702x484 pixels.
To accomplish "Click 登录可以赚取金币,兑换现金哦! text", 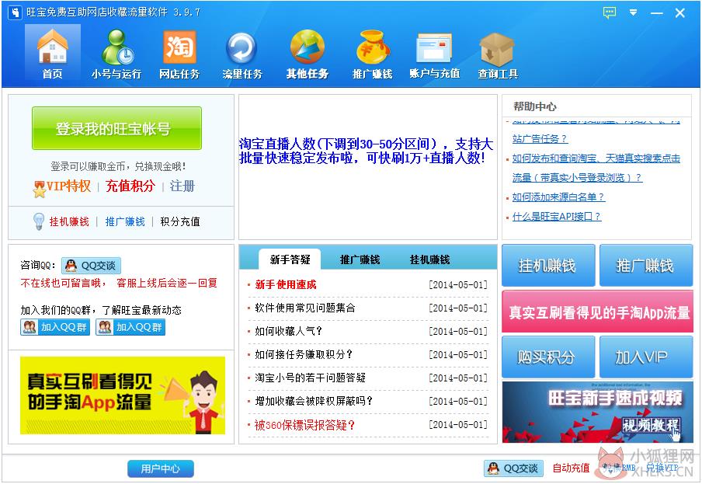I will click(118, 166).
